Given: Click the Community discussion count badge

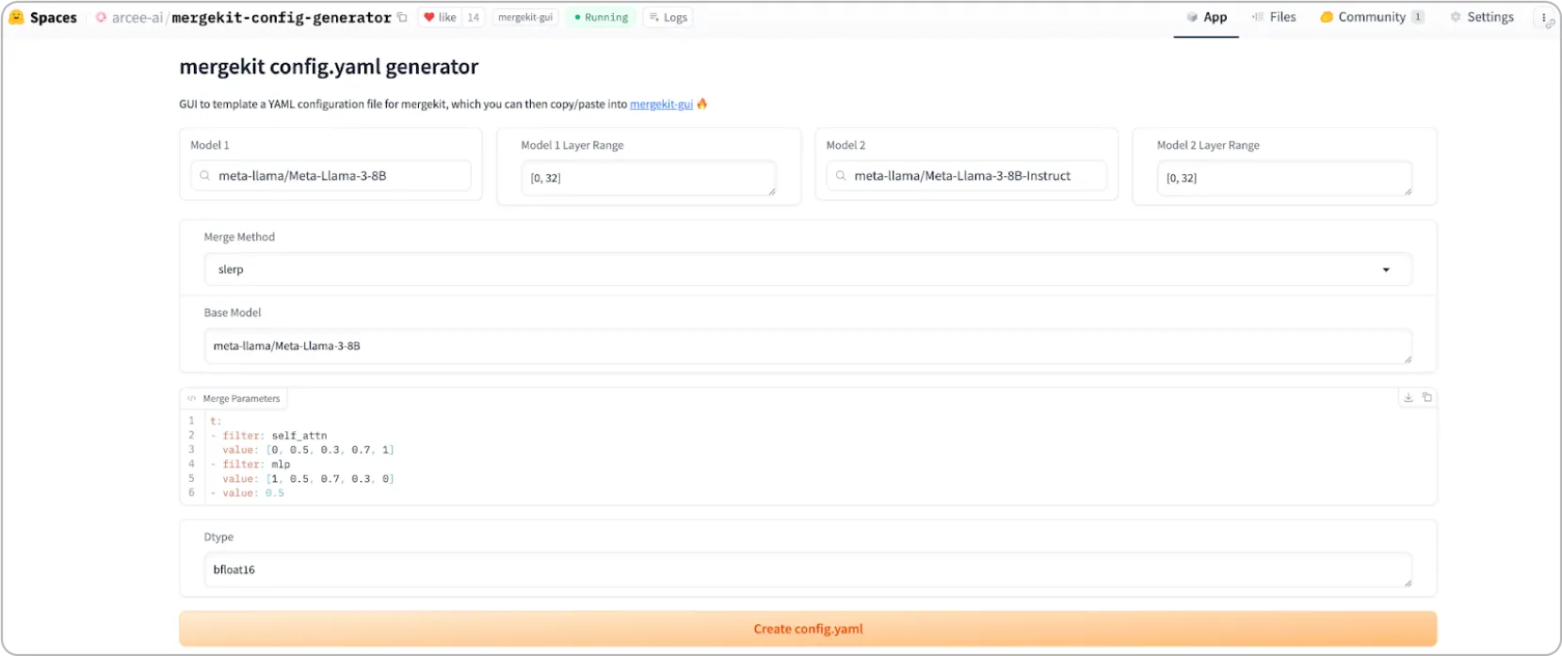Looking at the screenshot, I should pos(1418,17).
